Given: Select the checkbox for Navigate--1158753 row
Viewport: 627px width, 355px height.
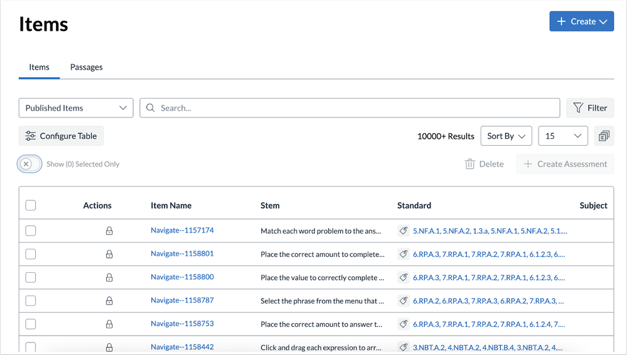Looking at the screenshot, I should (x=31, y=324).
